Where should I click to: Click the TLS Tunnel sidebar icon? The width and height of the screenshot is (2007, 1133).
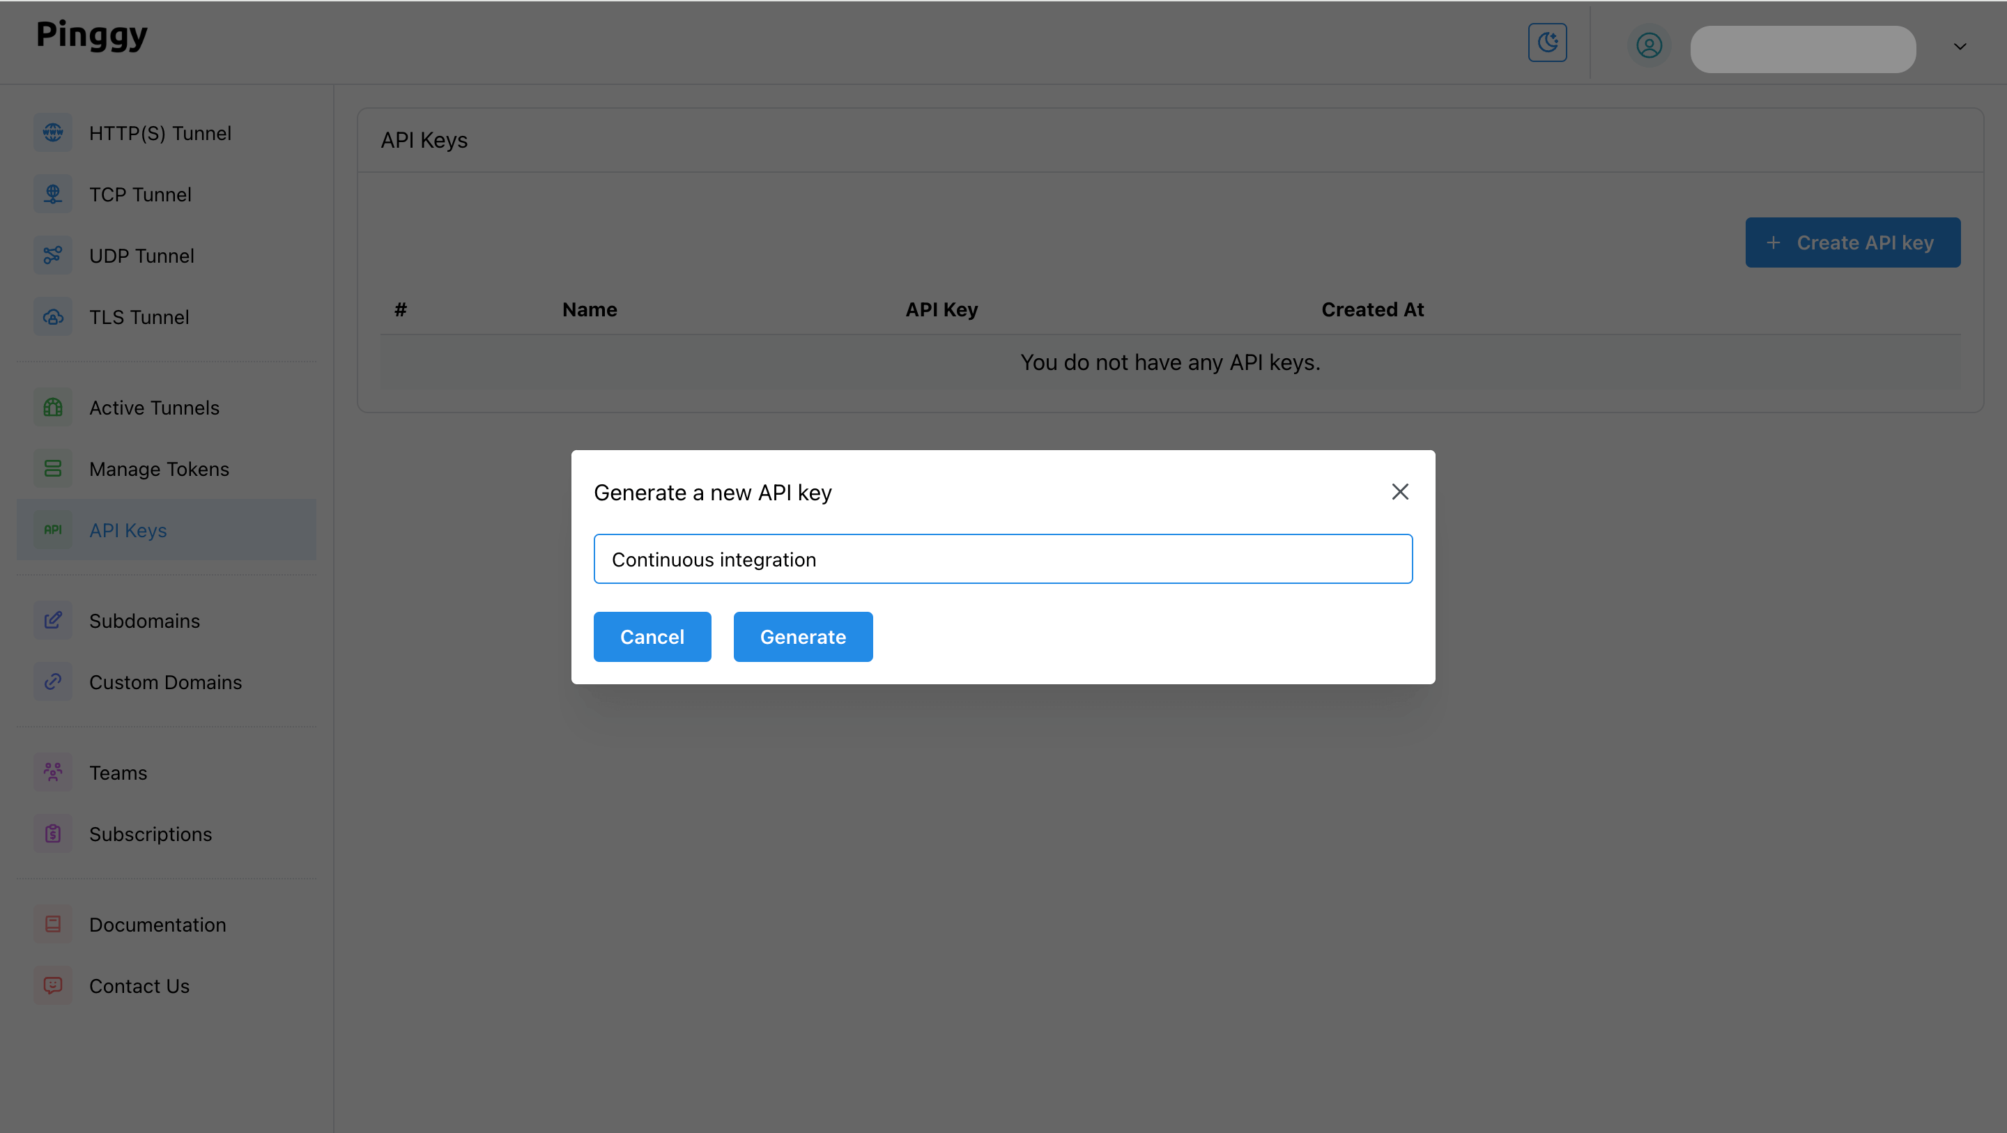pos(52,316)
